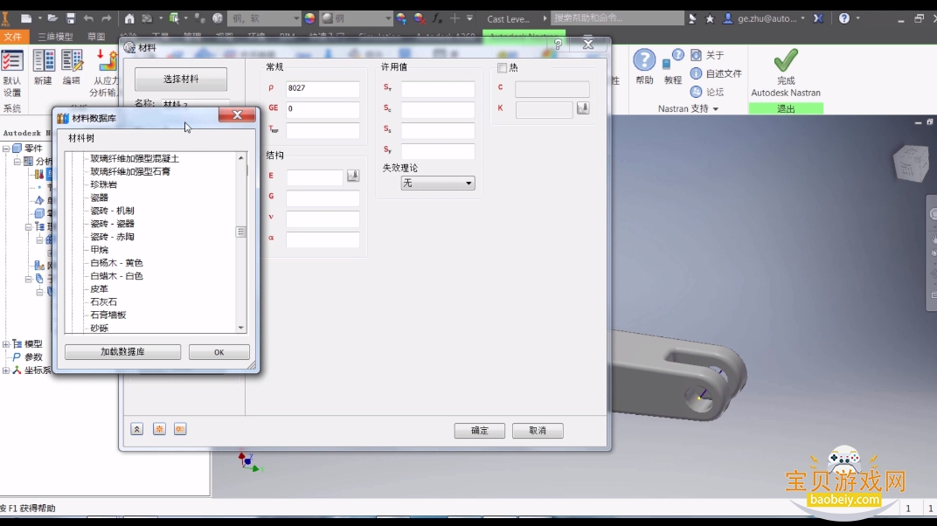Screen dimensions: 937x526
Task: Click the Autodesk Exchange X icon
Action: pyautogui.click(x=818, y=18)
